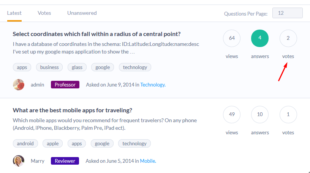Screen dimensions: 310x173
Task: Open the best mobile apps question
Action: 72,110
